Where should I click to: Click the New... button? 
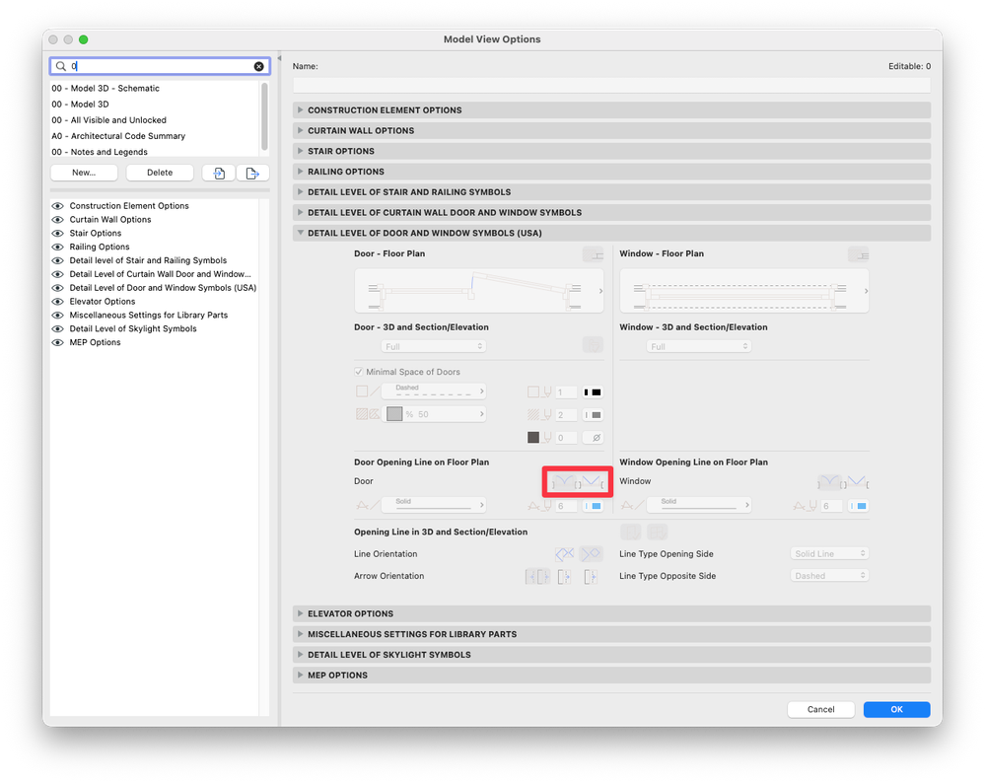coord(84,173)
